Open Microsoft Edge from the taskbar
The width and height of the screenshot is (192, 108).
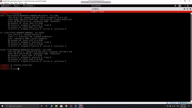click(x=51, y=106)
